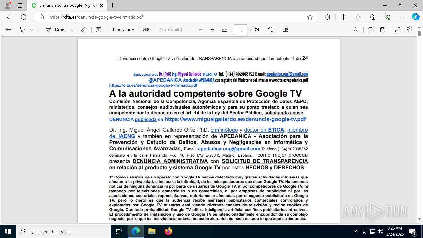Zoom out of the PDF
Screen dimensions: 423x238
tap(201, 30)
